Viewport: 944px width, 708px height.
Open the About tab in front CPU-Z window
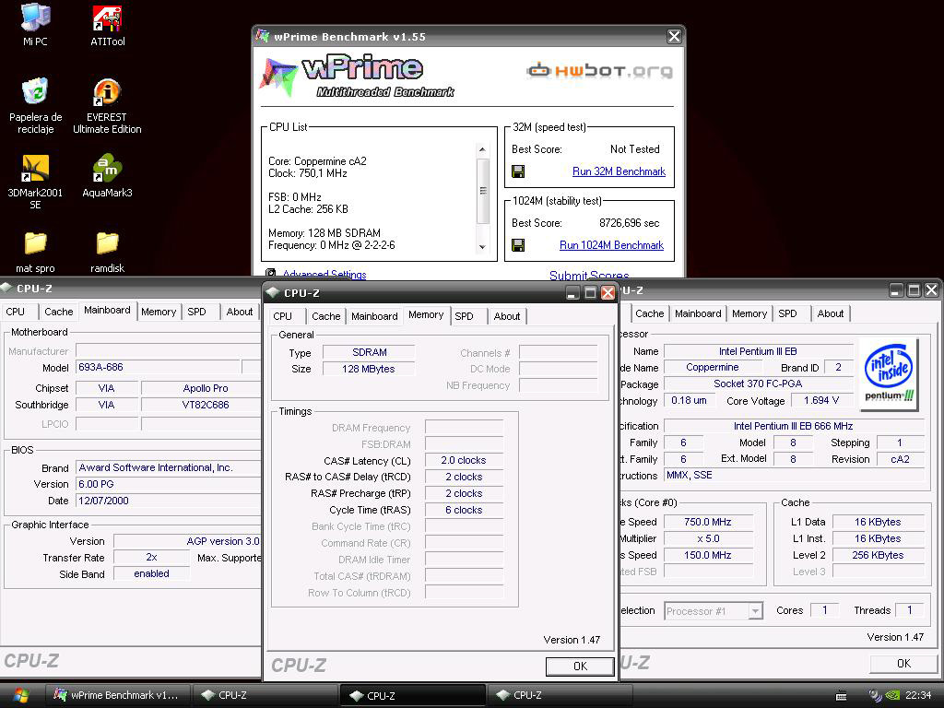click(507, 316)
